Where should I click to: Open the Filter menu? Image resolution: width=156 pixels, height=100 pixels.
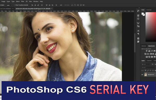(23, 2)
